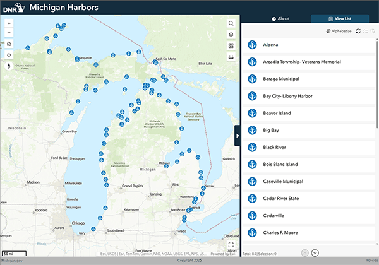Go to the previous list page
This screenshot has height=265, width=379.
tap(305, 253)
